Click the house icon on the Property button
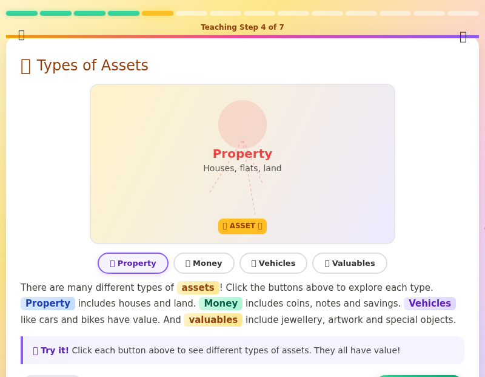The height and width of the screenshot is (377, 485). point(112,263)
